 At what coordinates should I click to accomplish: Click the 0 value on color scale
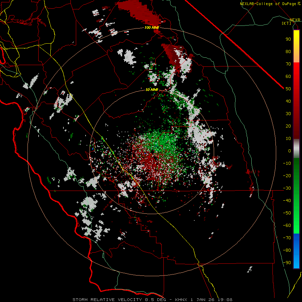(x=290, y=151)
